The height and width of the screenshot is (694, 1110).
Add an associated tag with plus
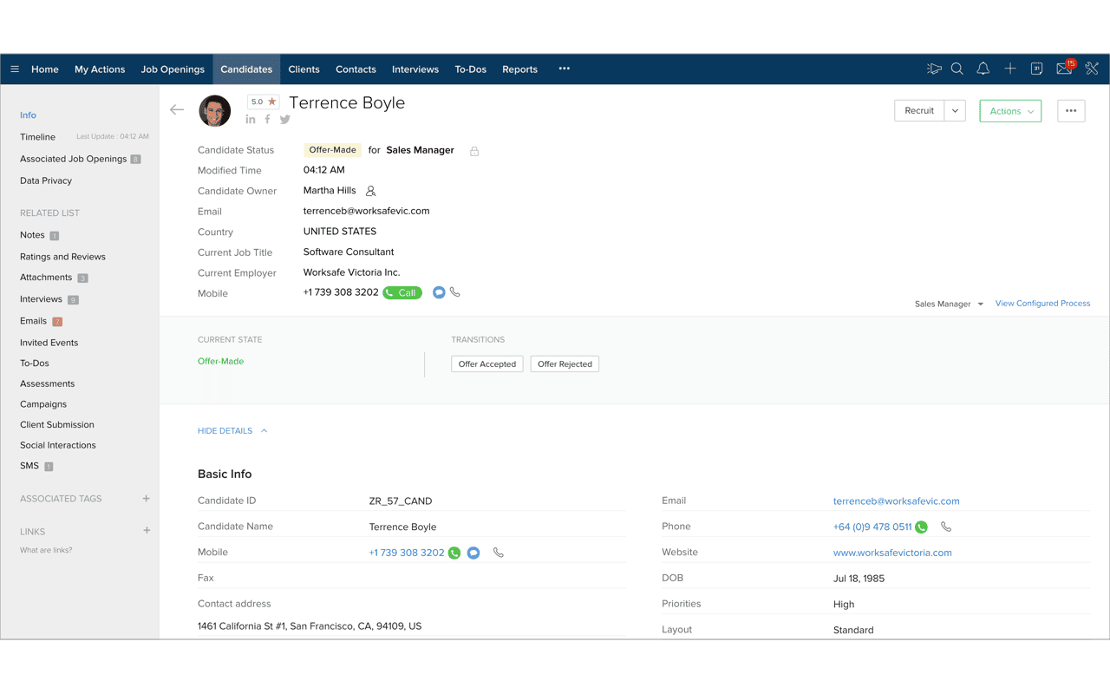146,499
